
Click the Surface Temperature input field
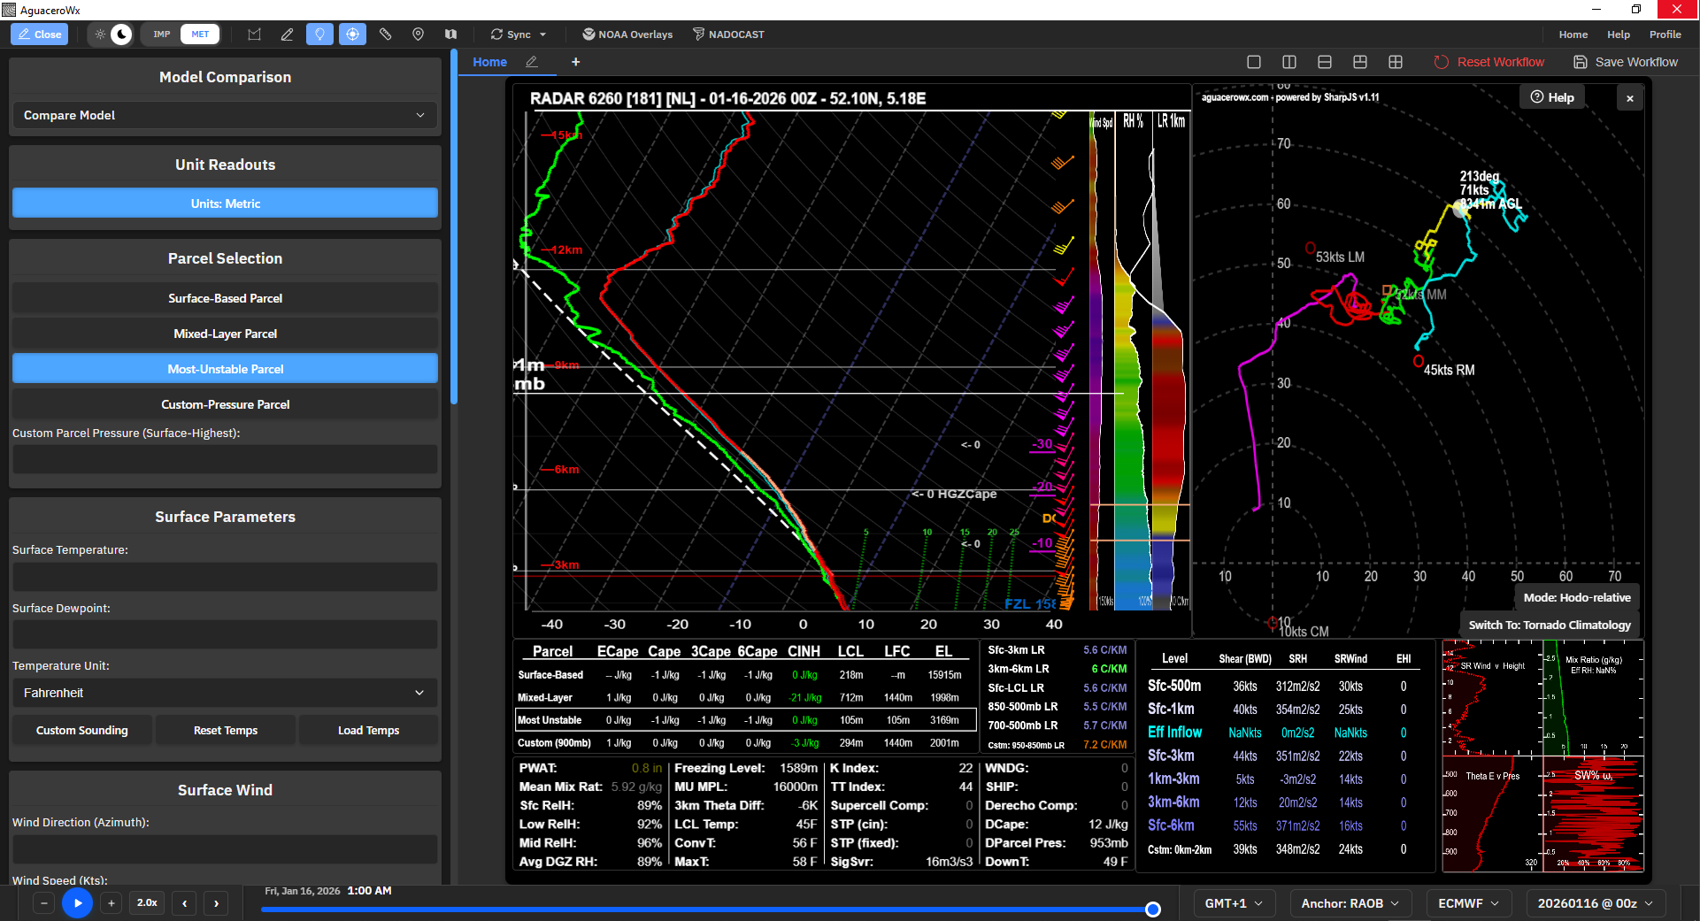tap(225, 577)
